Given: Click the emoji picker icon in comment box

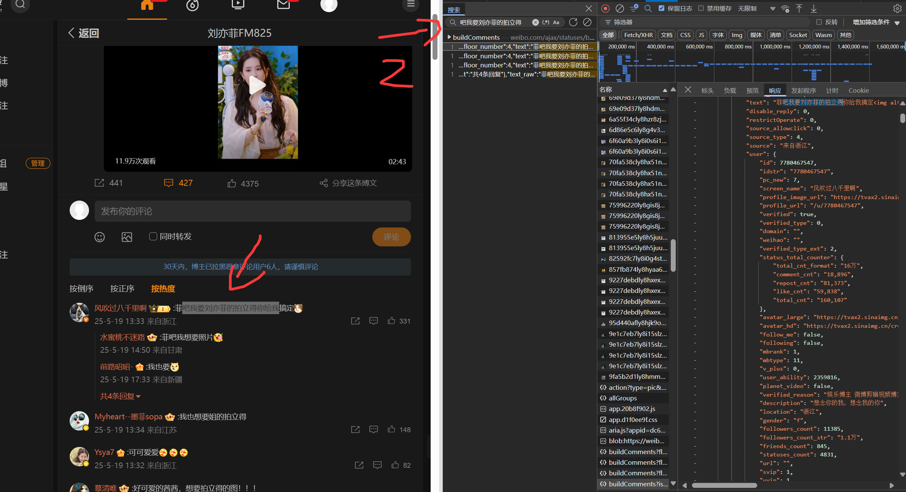Looking at the screenshot, I should coord(100,237).
